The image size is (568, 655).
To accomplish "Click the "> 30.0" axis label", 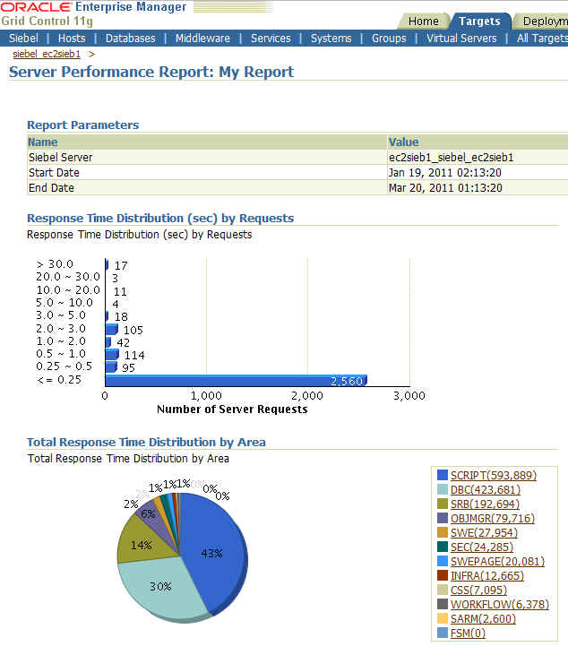I will click(55, 264).
